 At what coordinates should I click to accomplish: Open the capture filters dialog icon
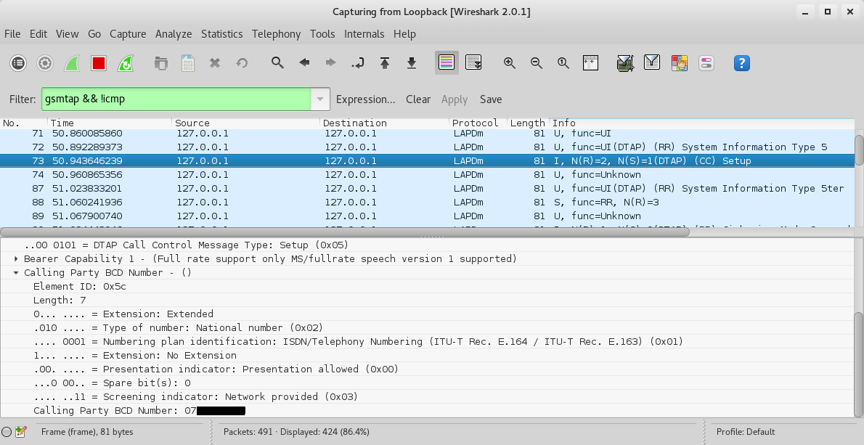tap(625, 62)
